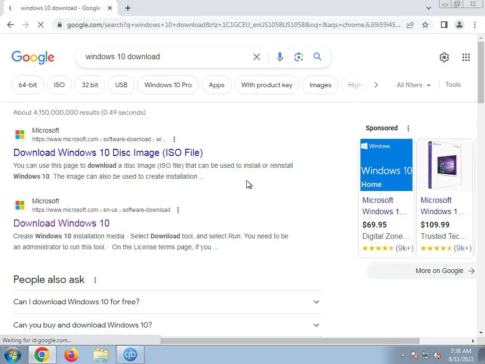Open the taskbar clock showing 7:38 AM
The height and width of the screenshot is (364, 485).
461,355
